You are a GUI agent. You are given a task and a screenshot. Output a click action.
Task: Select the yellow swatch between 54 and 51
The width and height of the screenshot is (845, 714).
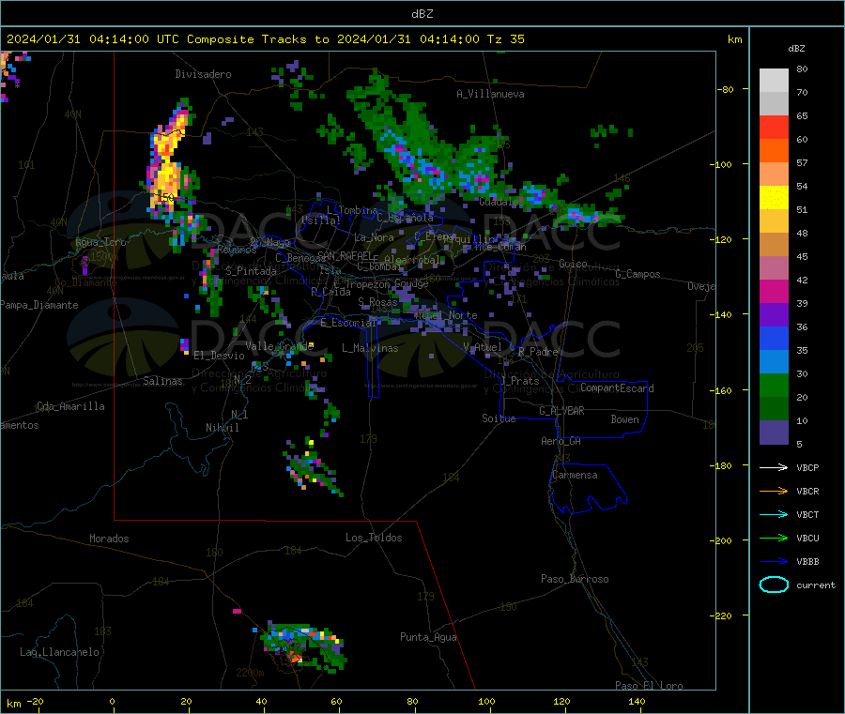pos(774,198)
